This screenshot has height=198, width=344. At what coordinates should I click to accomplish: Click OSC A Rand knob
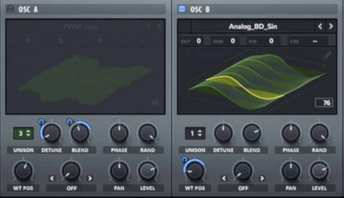(147, 133)
